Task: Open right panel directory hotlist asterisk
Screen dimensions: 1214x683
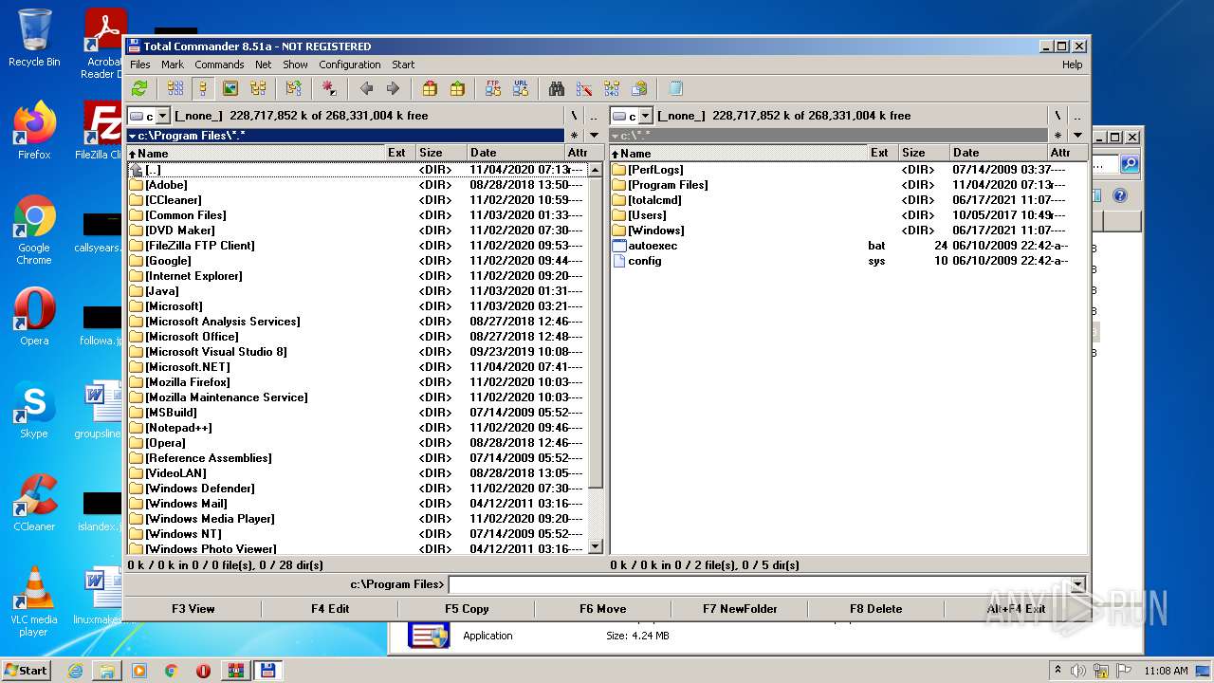Action: click(1058, 136)
